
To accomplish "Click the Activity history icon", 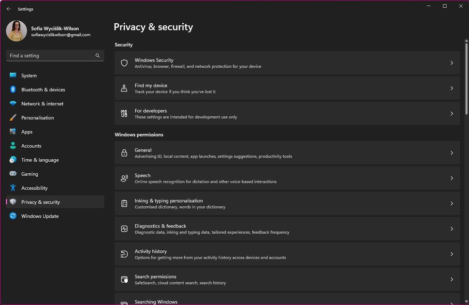I will (x=125, y=254).
